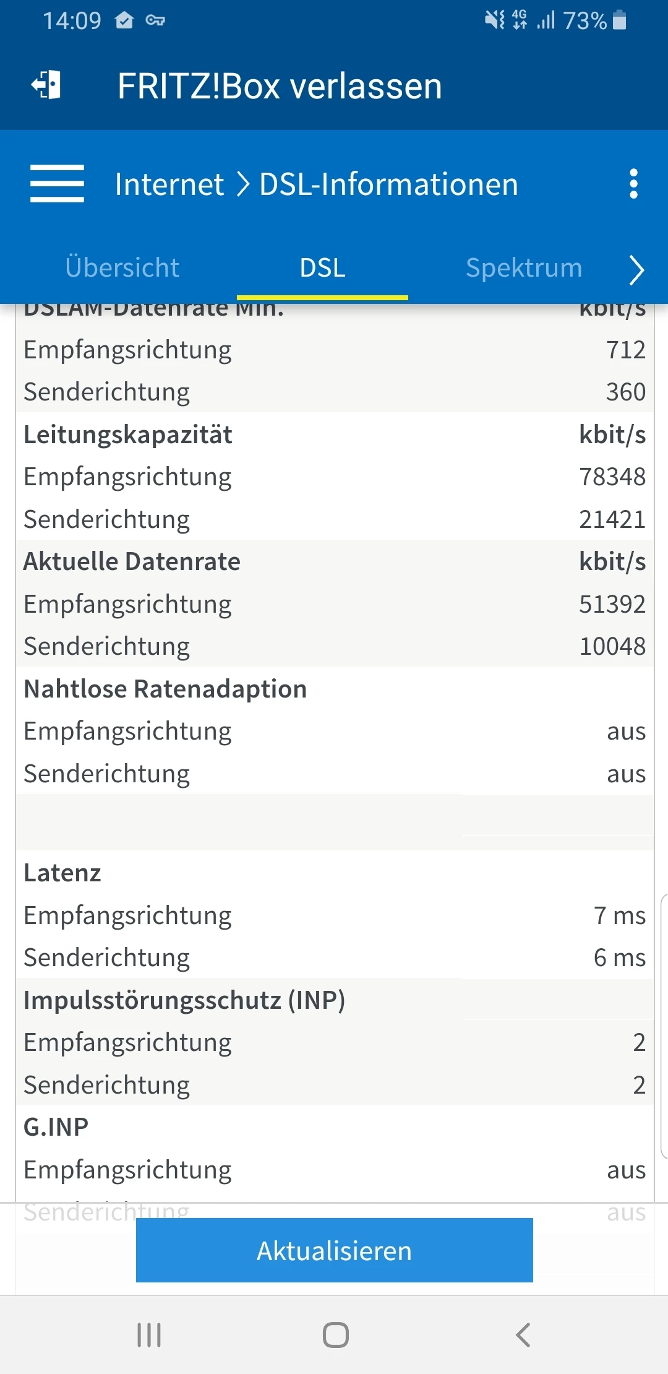Switch to the Übersicht tab
668x1374 pixels.
(122, 268)
